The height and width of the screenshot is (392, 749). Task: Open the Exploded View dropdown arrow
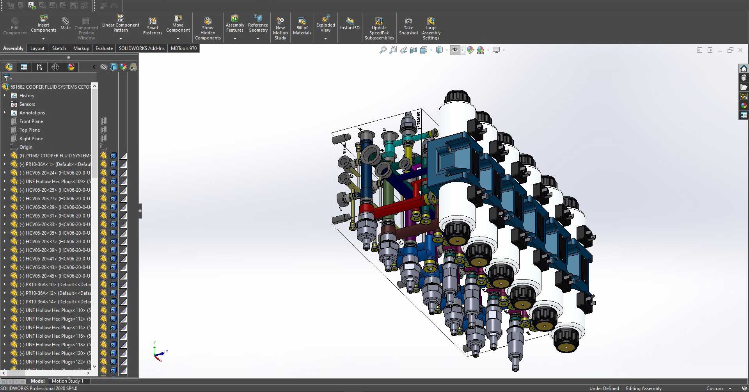pos(325,39)
